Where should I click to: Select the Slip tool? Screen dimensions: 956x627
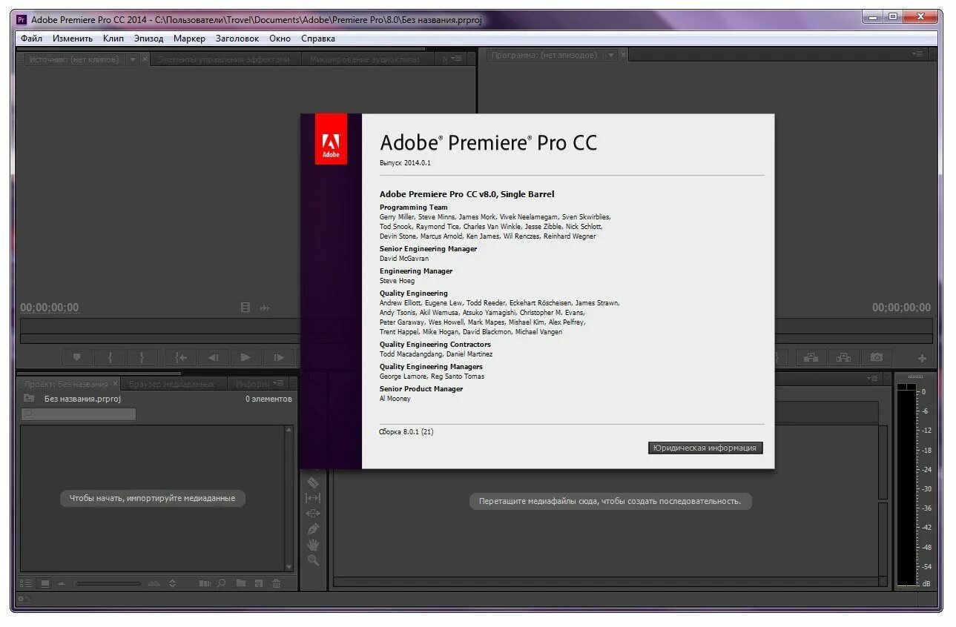(313, 498)
